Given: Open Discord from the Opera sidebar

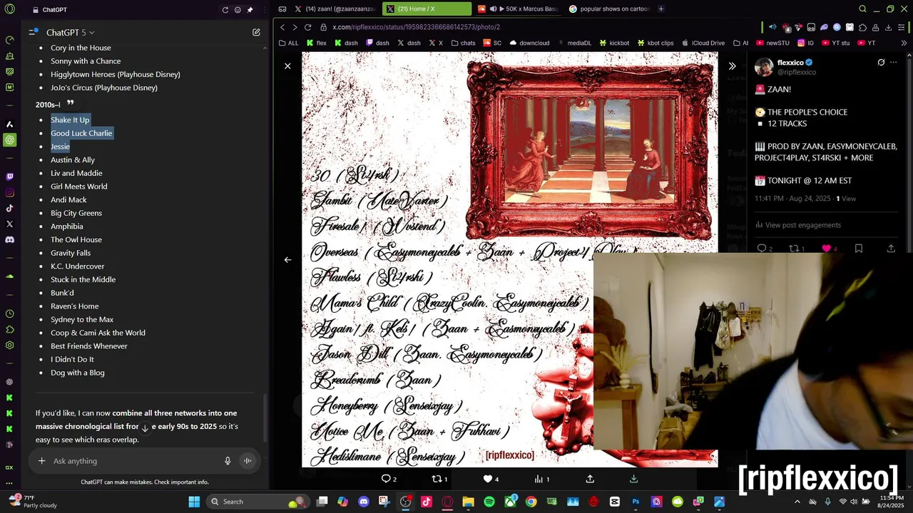Looking at the screenshot, I should tap(9, 239).
